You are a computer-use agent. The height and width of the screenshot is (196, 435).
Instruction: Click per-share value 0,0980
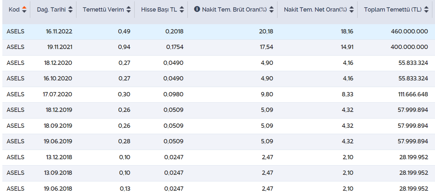(173, 94)
